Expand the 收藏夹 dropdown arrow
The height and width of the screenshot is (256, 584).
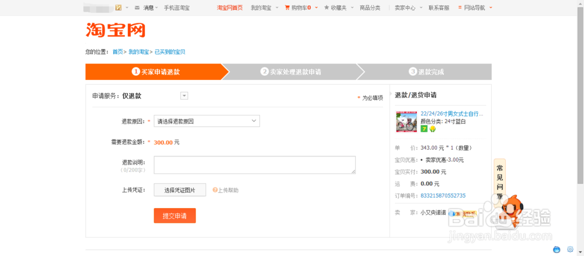(352, 8)
